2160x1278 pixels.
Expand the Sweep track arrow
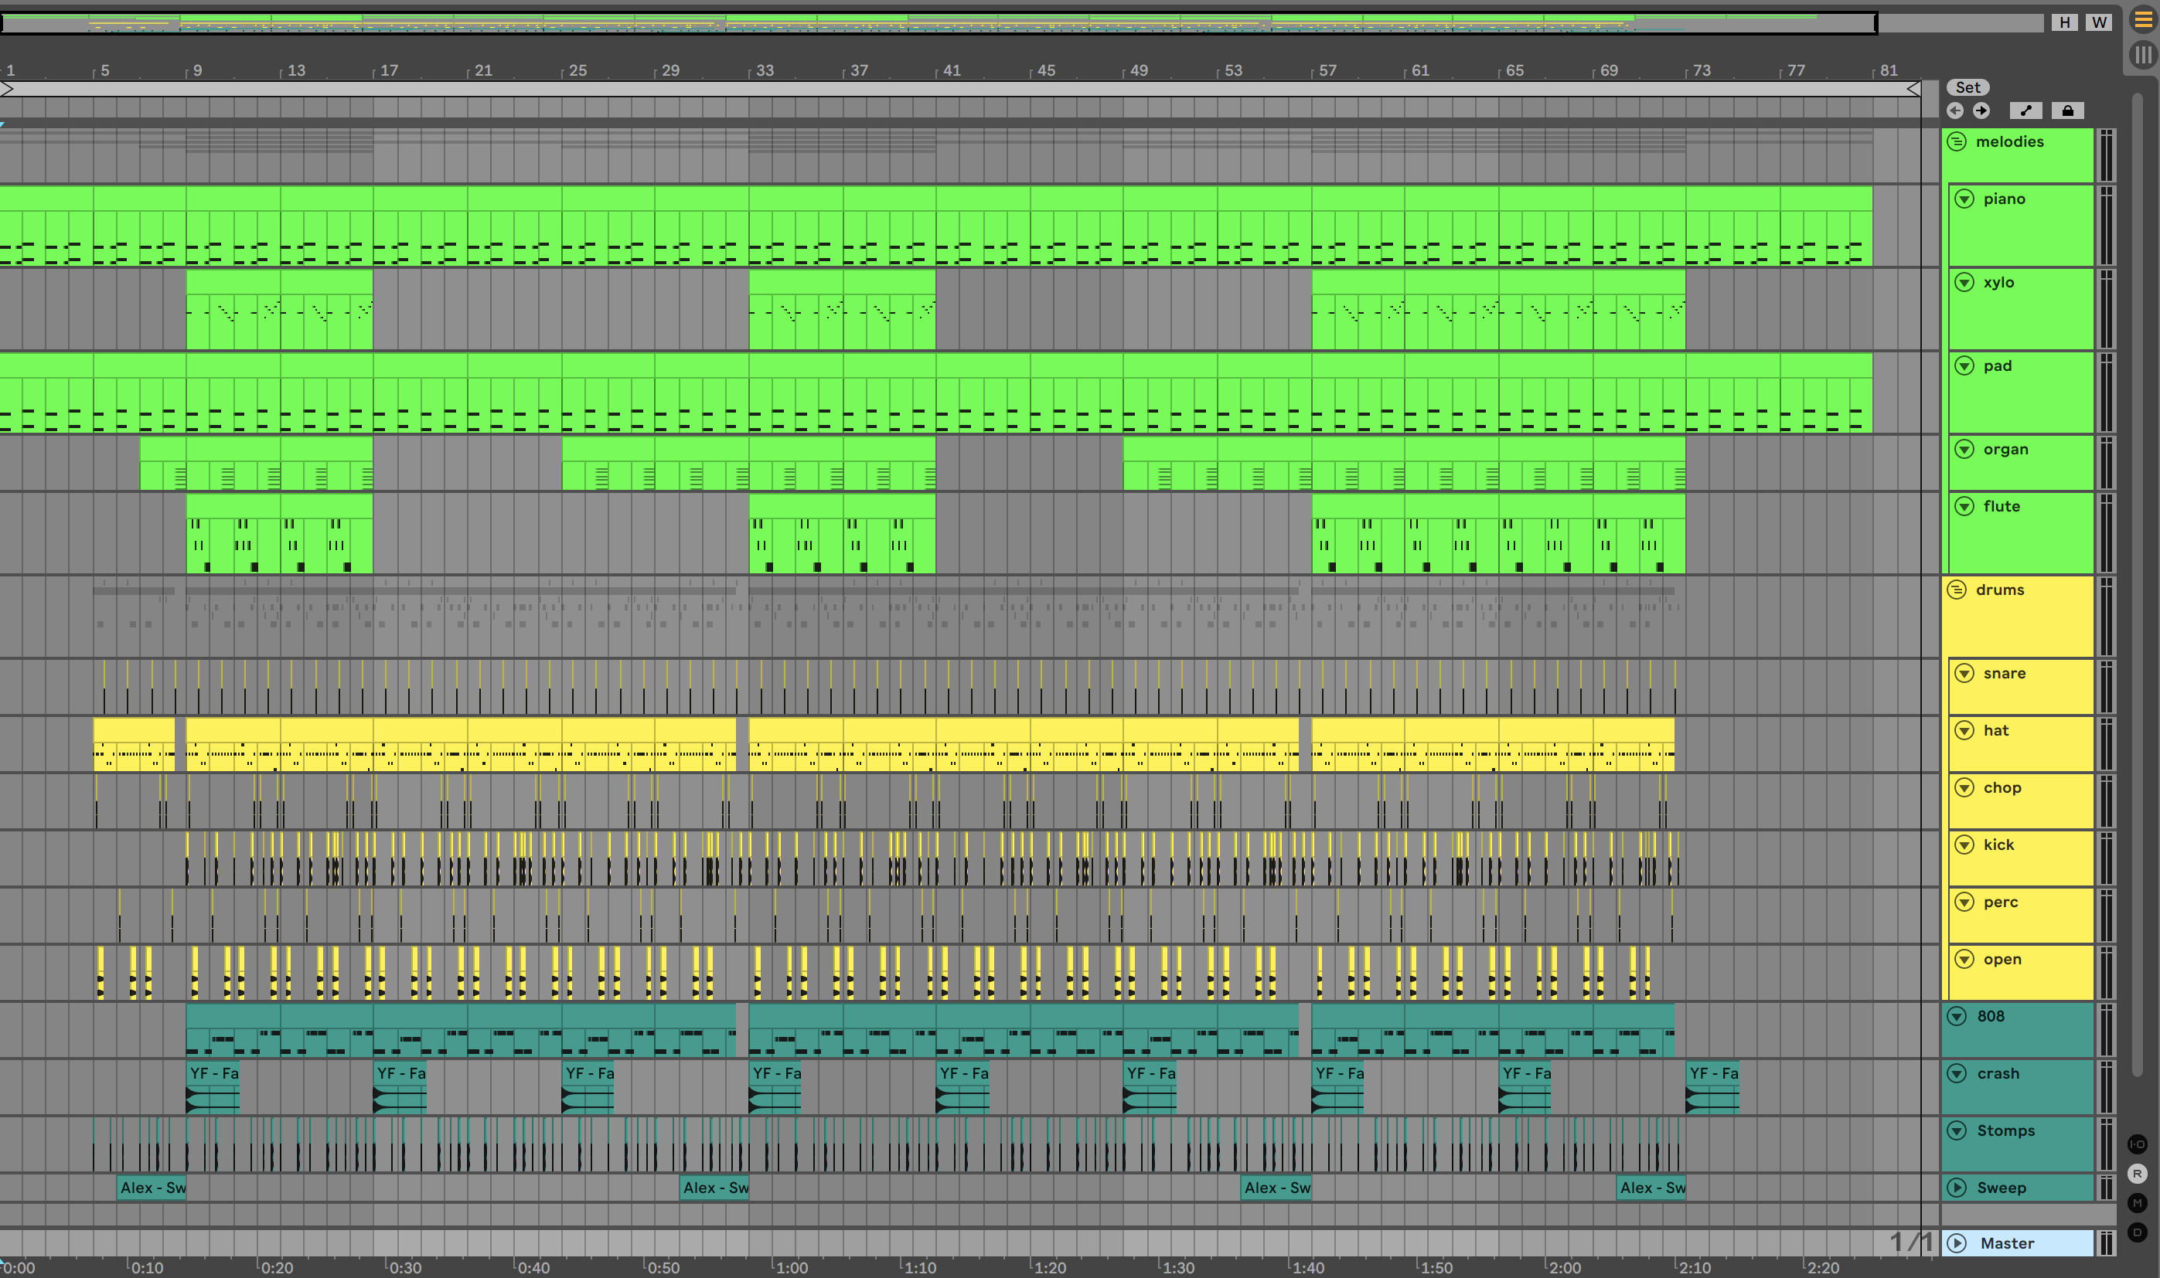pos(1957,1188)
